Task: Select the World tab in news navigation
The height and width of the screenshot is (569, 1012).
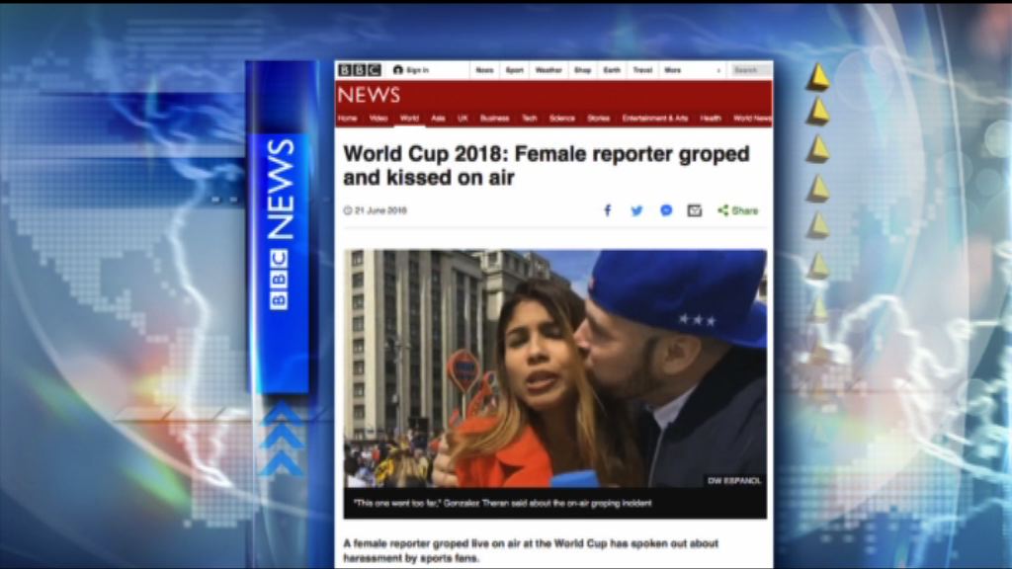Action: click(409, 119)
